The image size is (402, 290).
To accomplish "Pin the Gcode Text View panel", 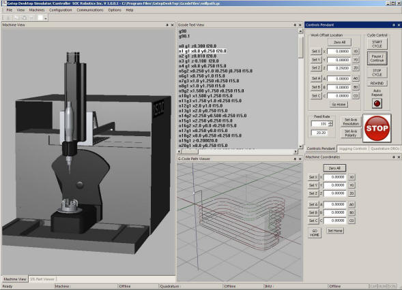I will click(295, 25).
